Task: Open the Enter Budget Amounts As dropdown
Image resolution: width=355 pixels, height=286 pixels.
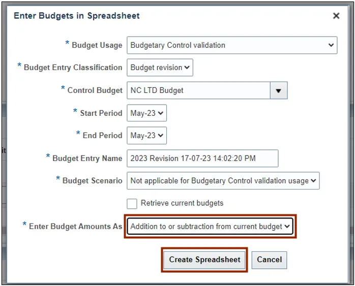Action: (x=210, y=227)
